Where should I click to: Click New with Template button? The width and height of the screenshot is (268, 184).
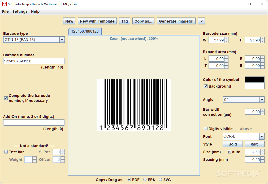(x=97, y=21)
